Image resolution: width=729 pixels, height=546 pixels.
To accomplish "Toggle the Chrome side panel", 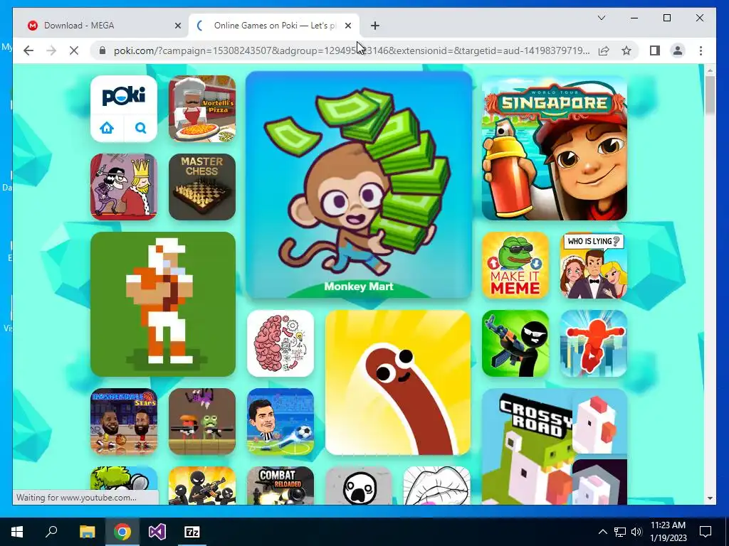I will pos(655,50).
